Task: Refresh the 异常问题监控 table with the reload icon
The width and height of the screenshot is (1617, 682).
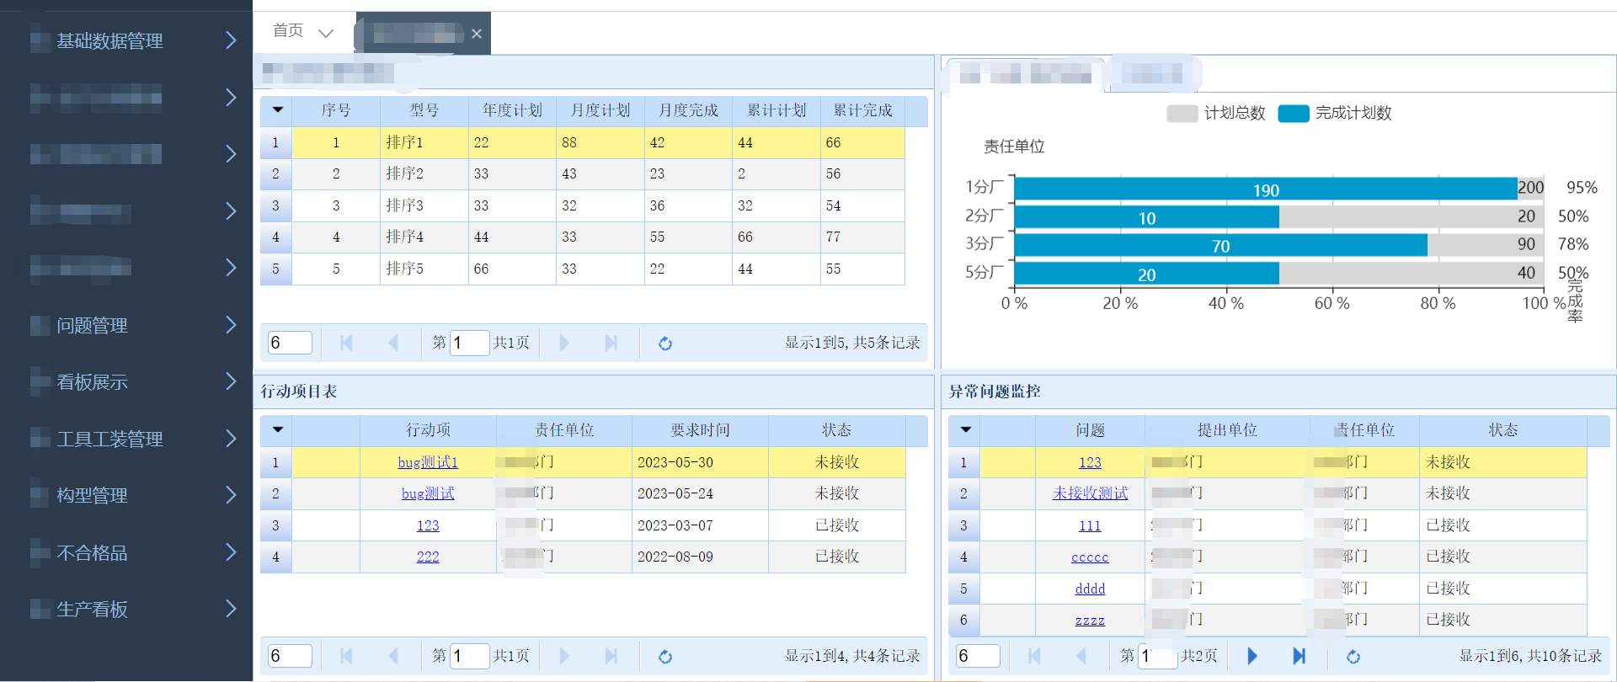Action: tap(1353, 657)
